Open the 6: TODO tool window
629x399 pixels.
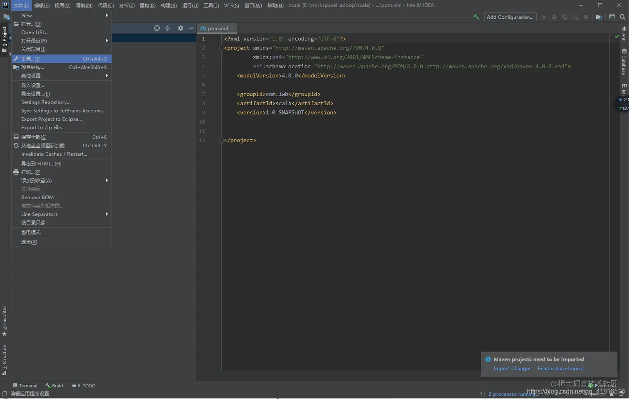click(x=83, y=386)
